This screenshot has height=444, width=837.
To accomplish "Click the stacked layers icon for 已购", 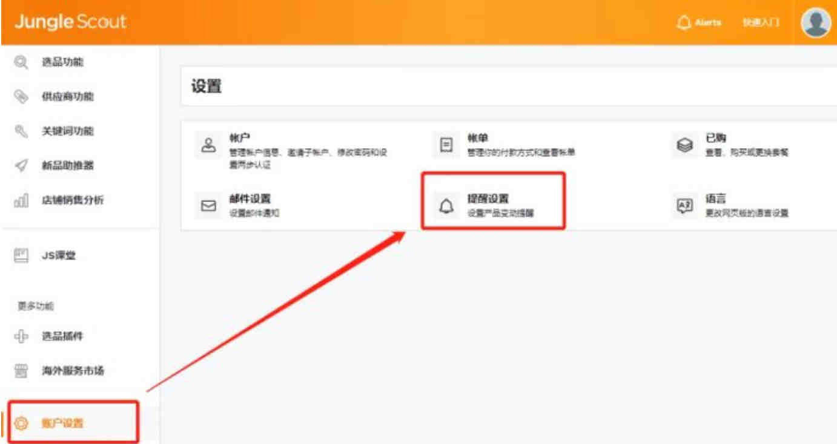I will pyautogui.click(x=684, y=146).
